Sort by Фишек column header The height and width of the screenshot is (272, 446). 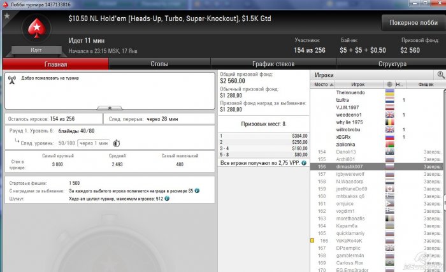click(426, 84)
